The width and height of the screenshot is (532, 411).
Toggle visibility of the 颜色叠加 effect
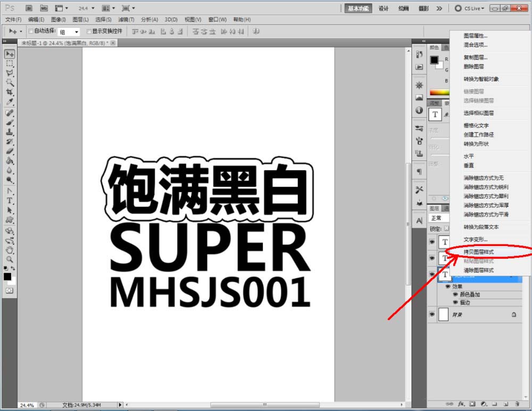click(456, 294)
